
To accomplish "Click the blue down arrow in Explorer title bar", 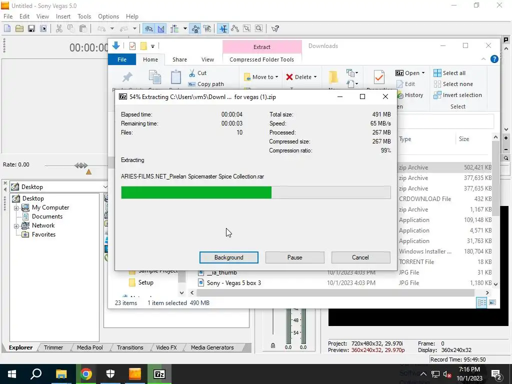I will pos(116,45).
